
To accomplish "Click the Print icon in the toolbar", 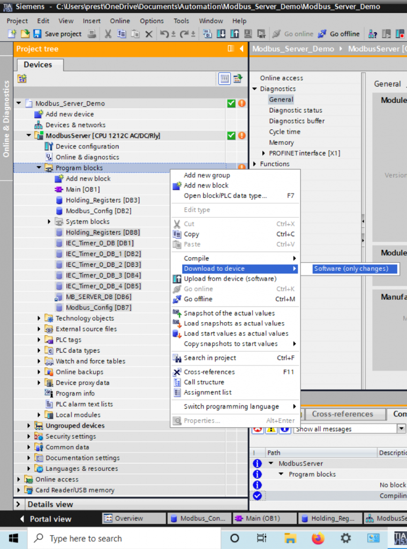I will pyautogui.click(x=92, y=34).
